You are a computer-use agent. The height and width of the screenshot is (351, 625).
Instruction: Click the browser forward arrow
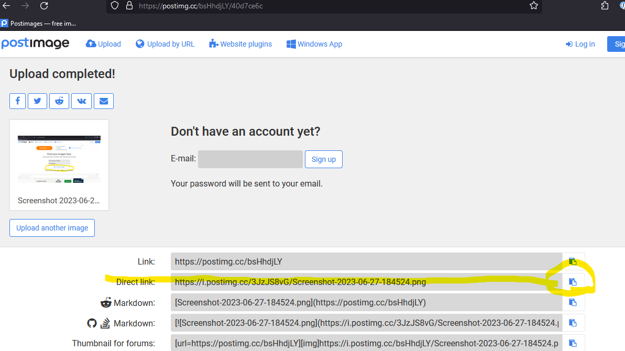click(25, 6)
